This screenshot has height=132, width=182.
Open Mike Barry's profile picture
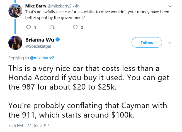point(15,11)
